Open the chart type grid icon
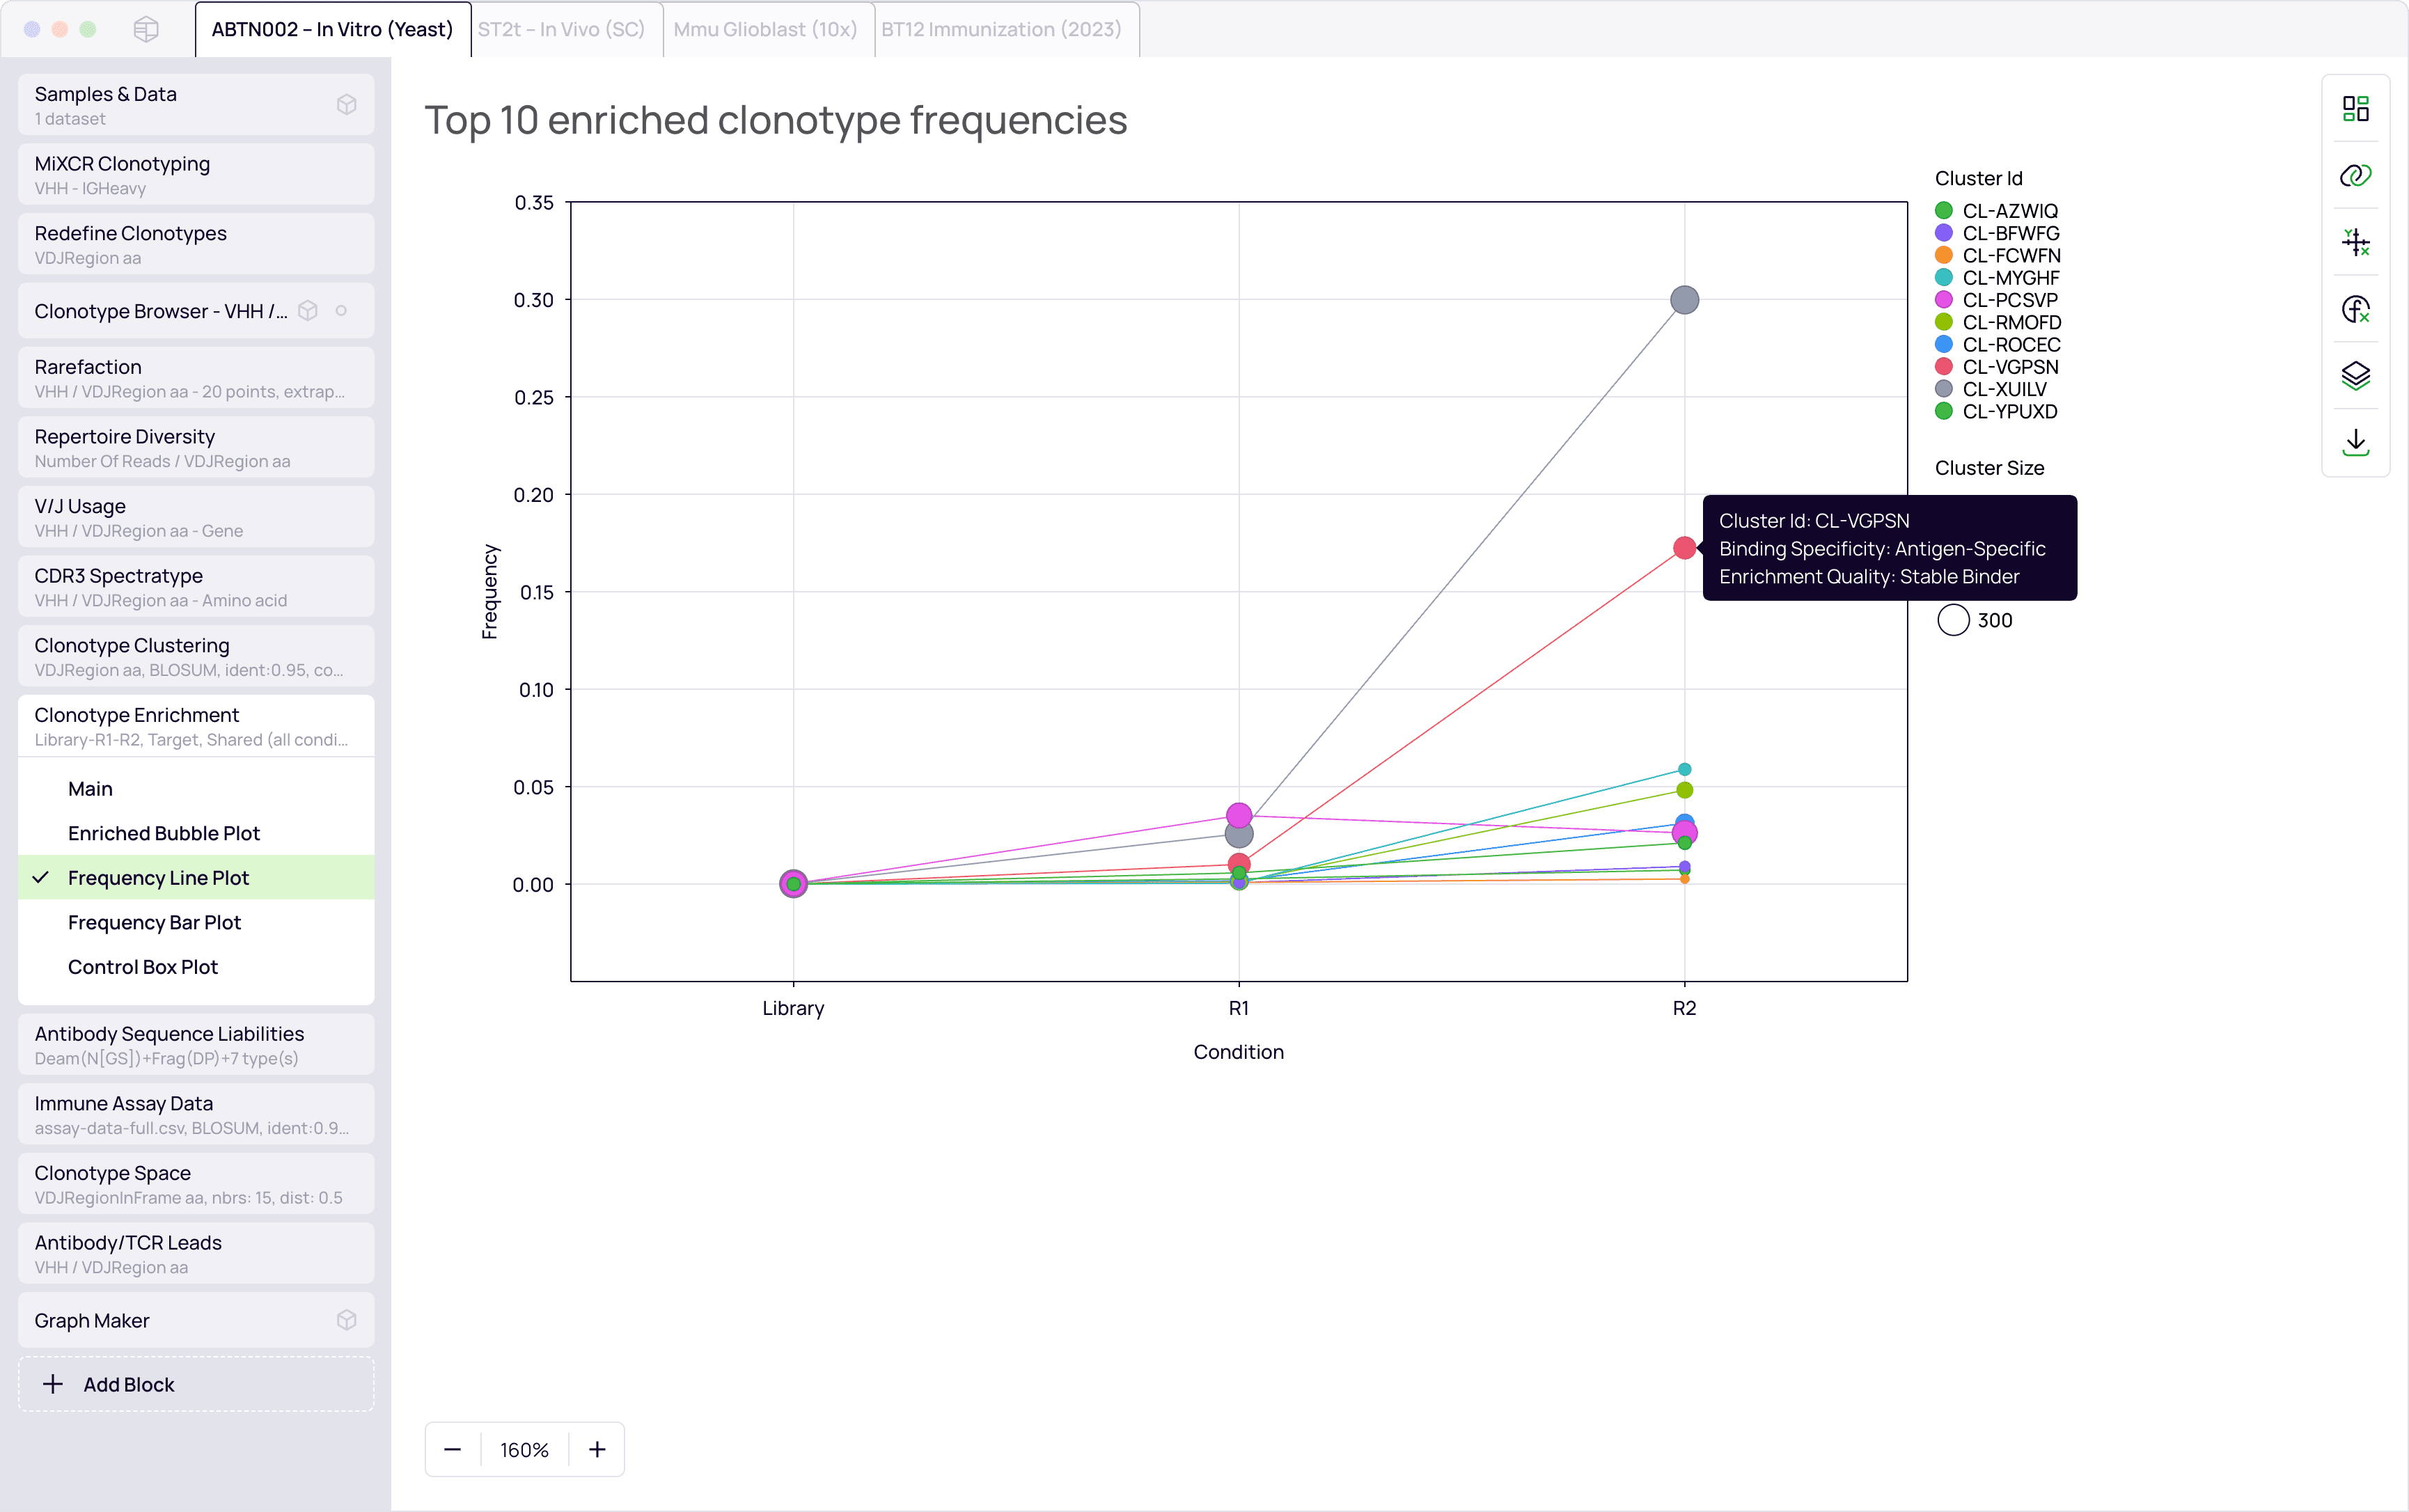 coord(2355,108)
